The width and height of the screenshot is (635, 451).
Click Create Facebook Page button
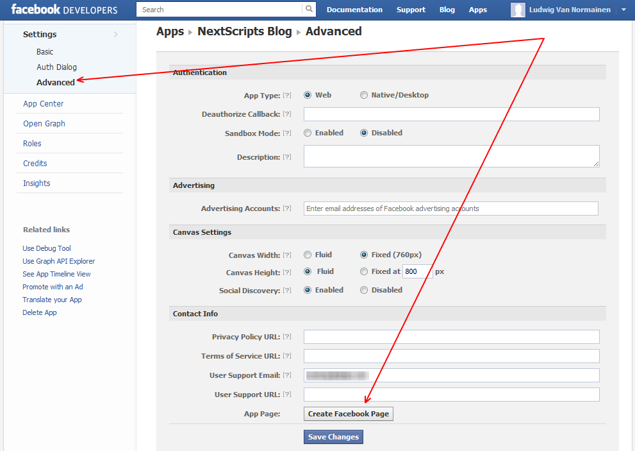349,414
